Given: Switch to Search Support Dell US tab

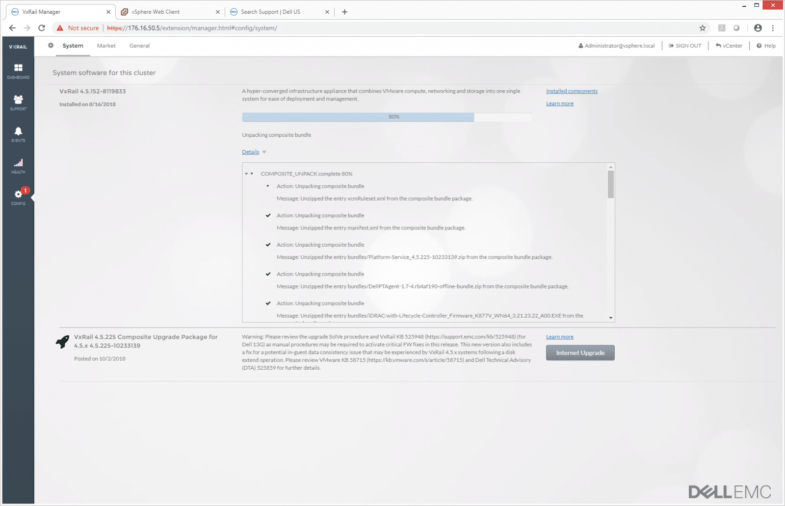Looking at the screenshot, I should [277, 12].
